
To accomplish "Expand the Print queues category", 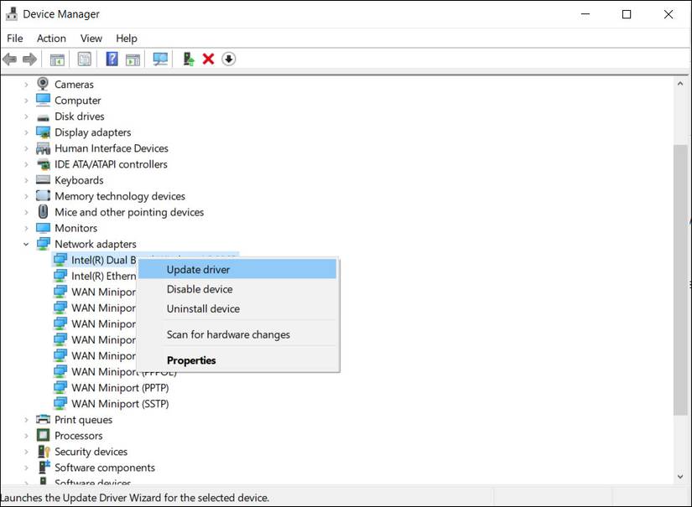I will point(26,420).
